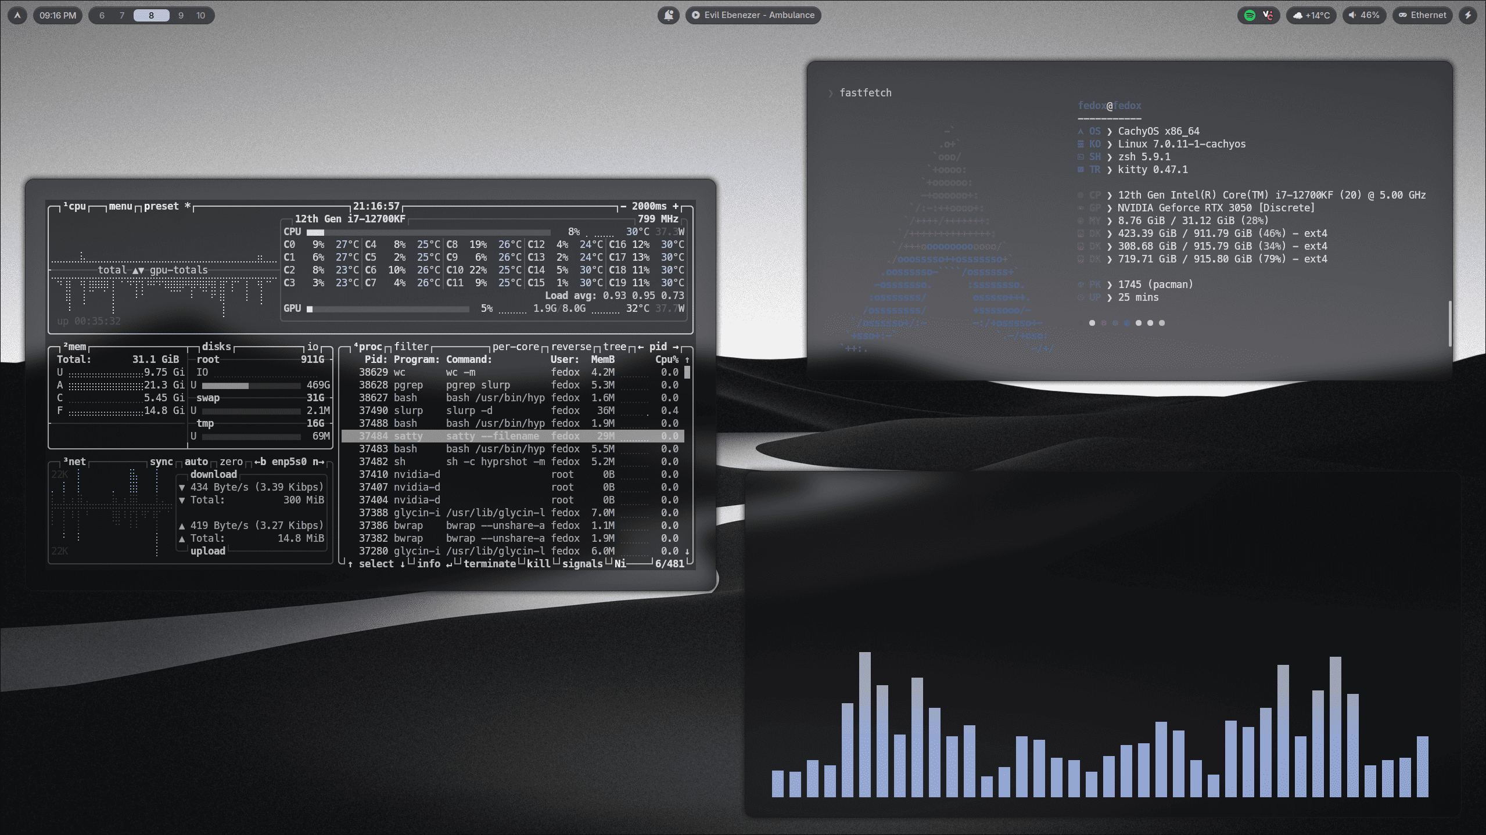
Task: Toggle net sync scaling
Action: (161, 462)
